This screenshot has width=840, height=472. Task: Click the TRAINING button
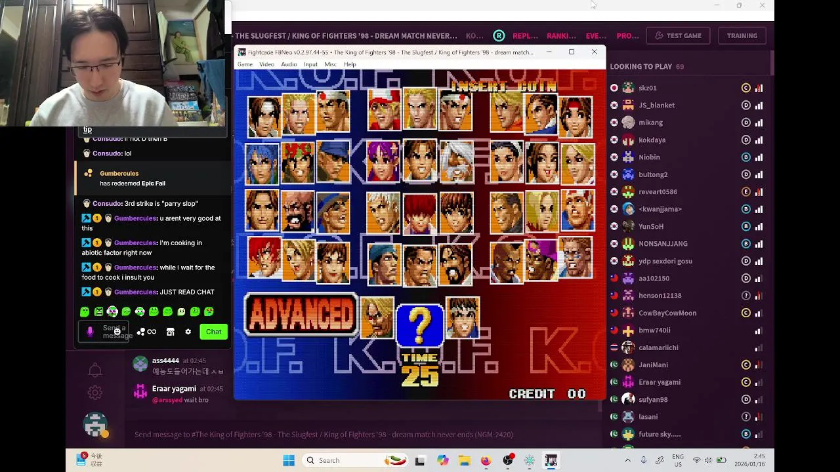742,35
